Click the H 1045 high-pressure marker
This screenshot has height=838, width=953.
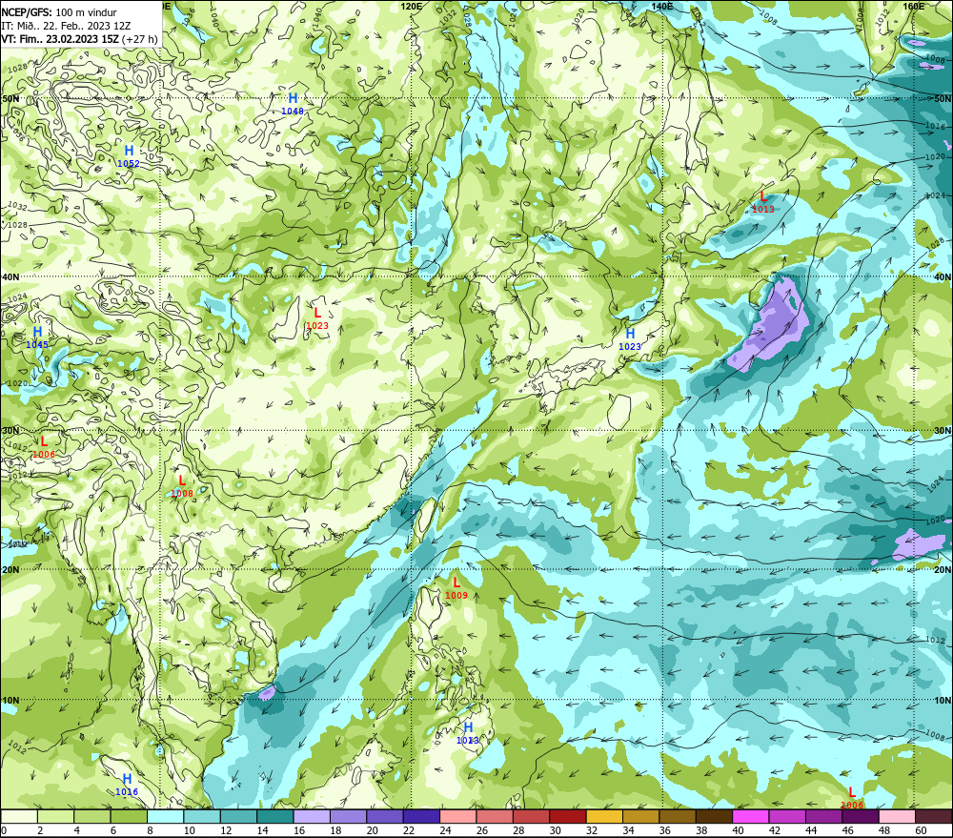point(37,337)
